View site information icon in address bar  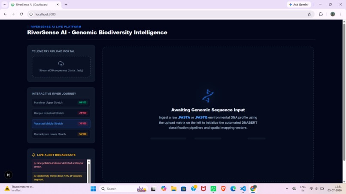coord(31,14)
